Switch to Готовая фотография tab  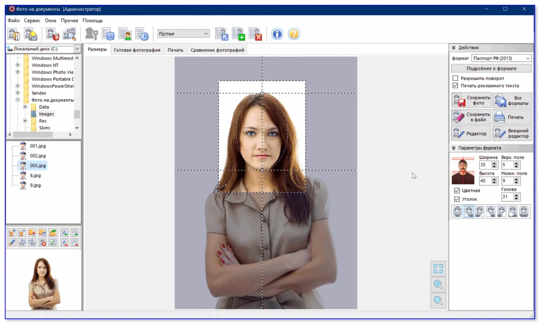tap(137, 50)
